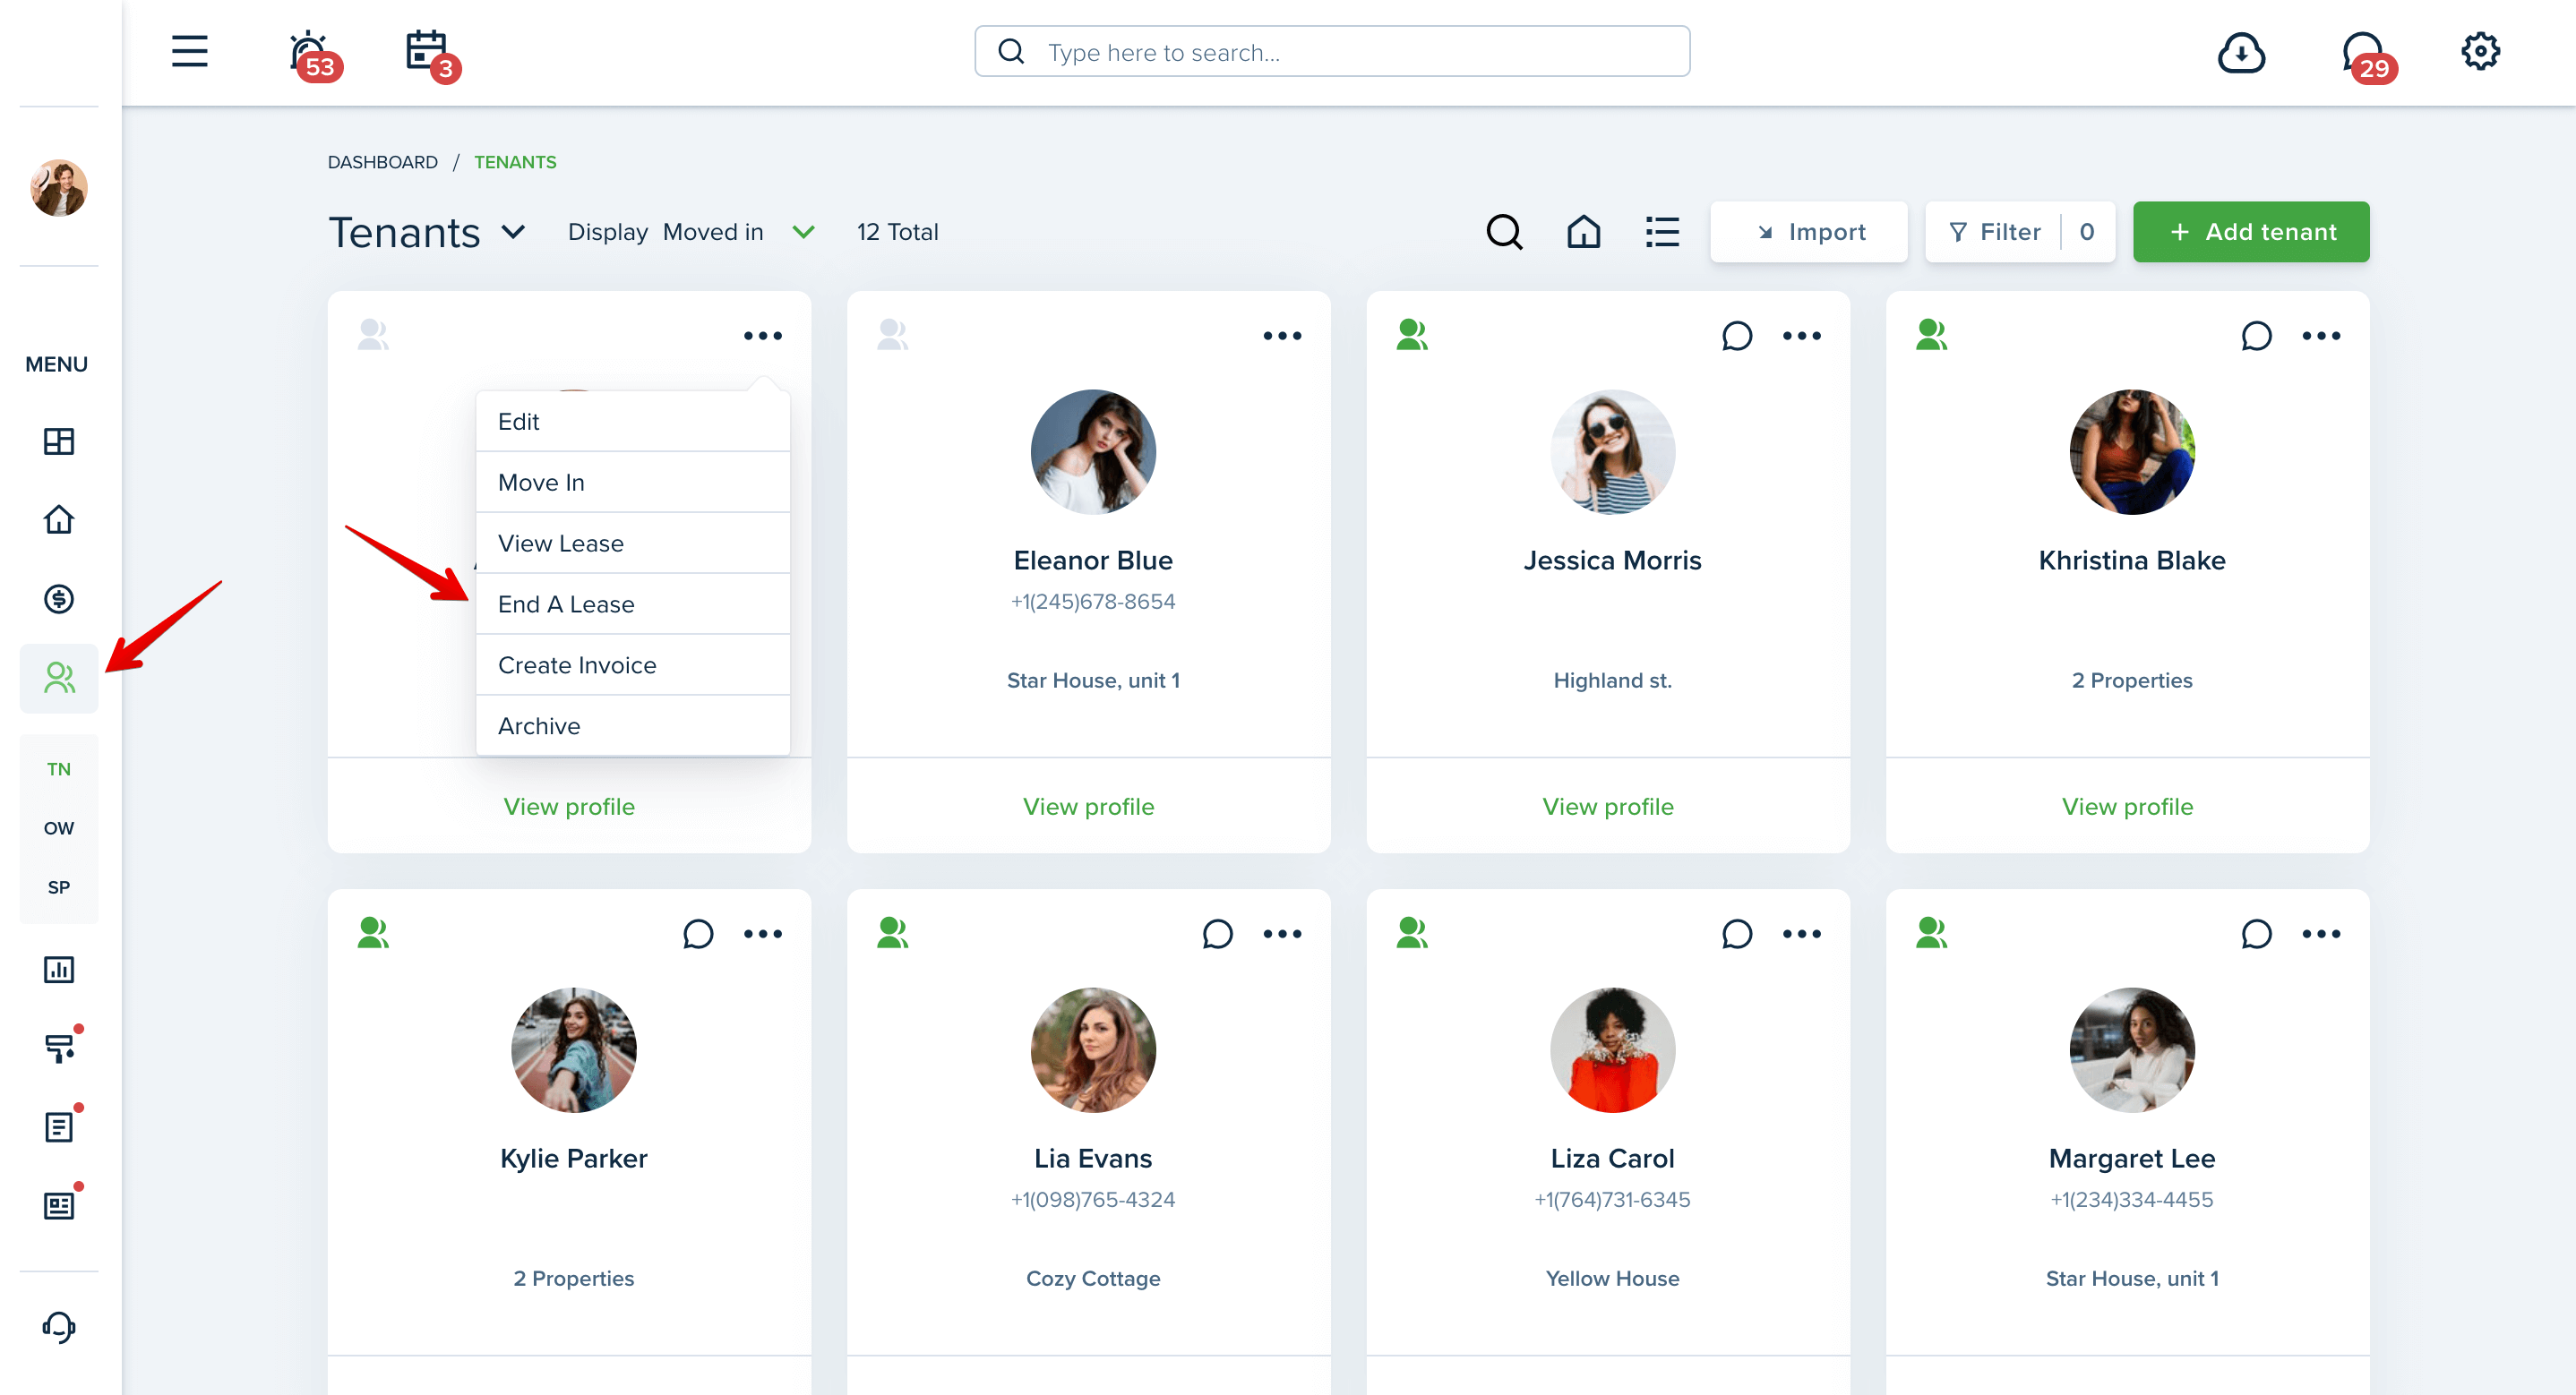This screenshot has height=1395, width=2576.
Task: Open settings gear
Action: [x=2480, y=51]
